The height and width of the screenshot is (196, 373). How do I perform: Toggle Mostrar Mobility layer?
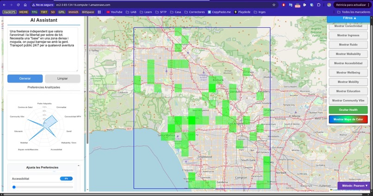tap(348, 82)
